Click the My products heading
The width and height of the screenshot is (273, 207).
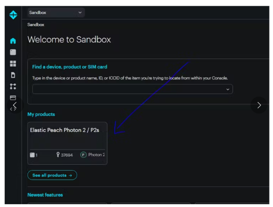(41, 114)
